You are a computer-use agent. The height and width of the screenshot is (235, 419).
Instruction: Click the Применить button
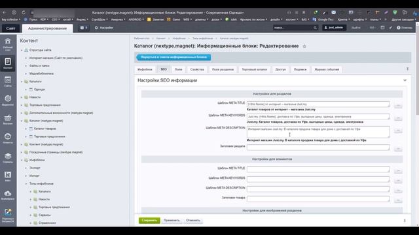[x=172, y=221]
